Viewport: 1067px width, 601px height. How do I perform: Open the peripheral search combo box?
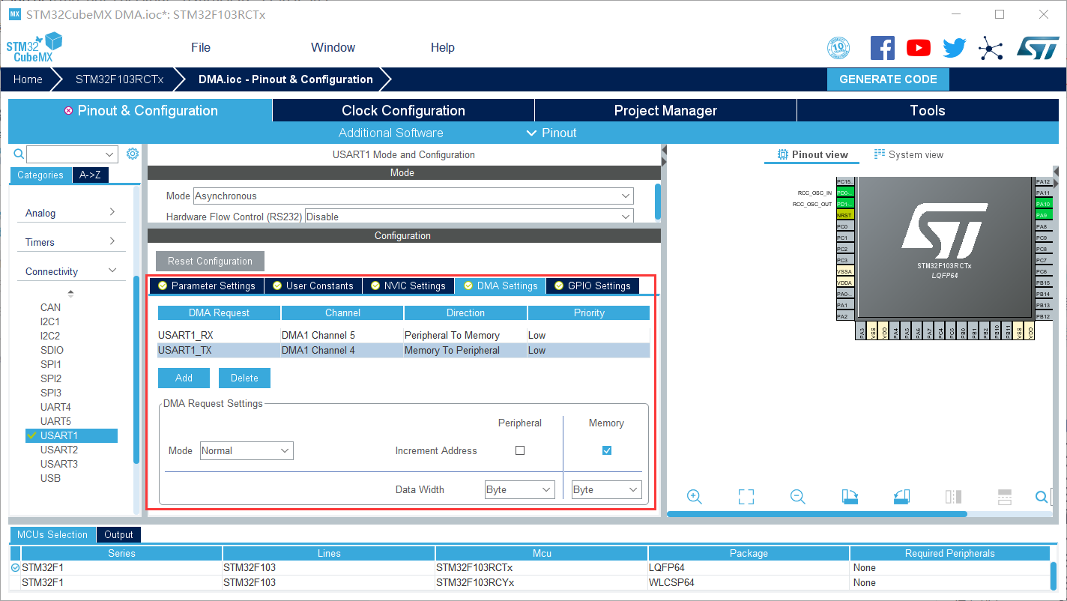tap(73, 154)
